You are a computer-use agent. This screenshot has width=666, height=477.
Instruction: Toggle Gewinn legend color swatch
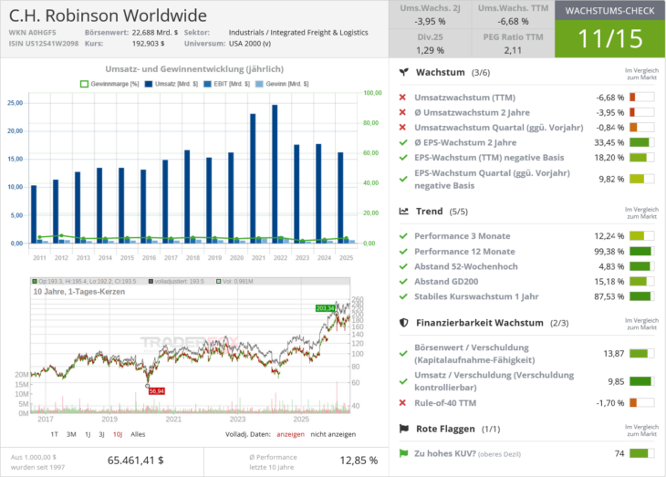click(x=259, y=84)
